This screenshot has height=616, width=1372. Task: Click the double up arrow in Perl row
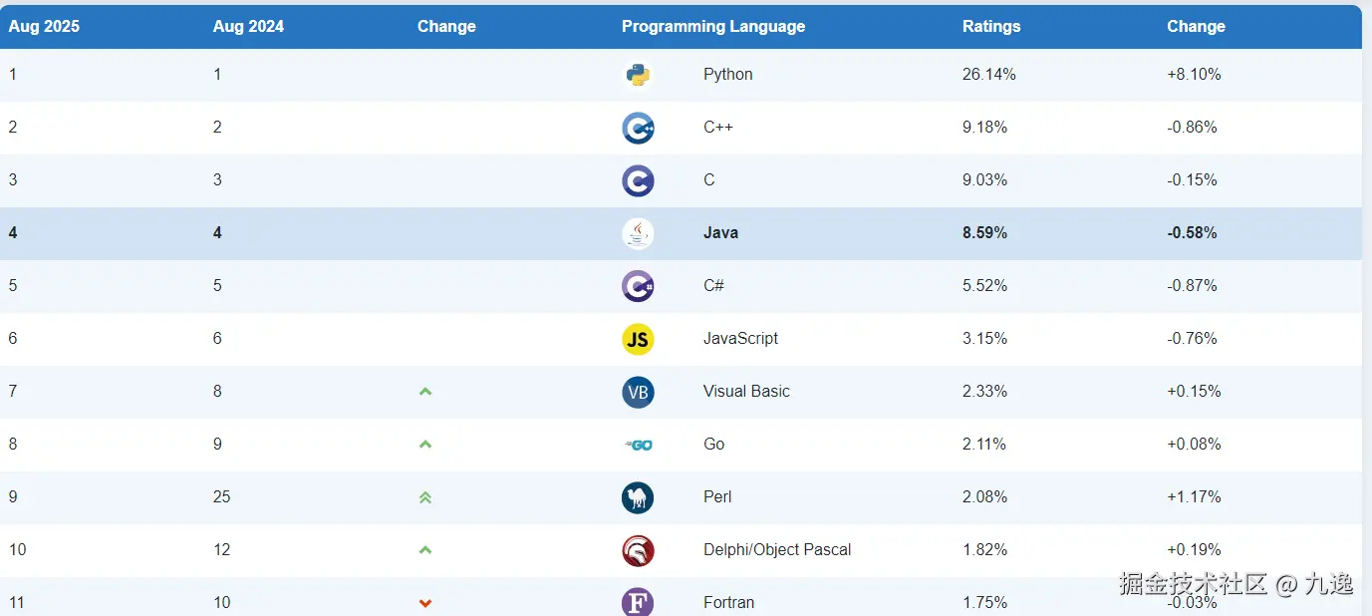pos(425,497)
